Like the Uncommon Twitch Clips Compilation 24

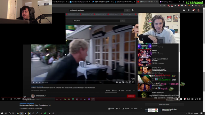tap(111, 109)
